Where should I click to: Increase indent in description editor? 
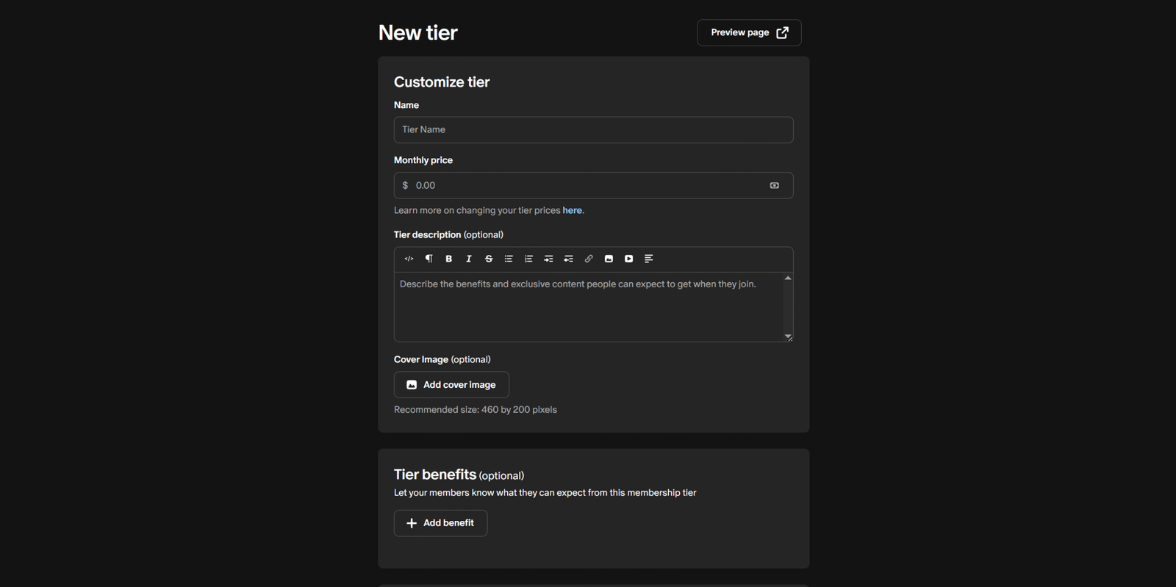tap(548, 259)
